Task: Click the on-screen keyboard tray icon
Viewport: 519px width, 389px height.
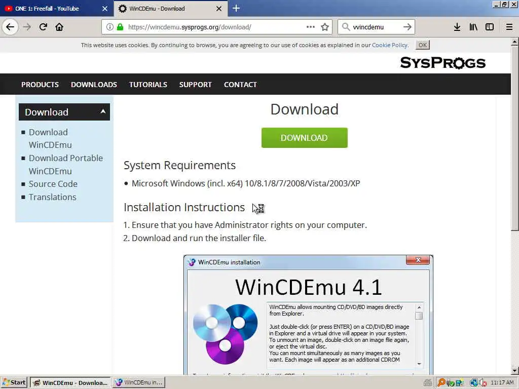Action: (x=428, y=383)
